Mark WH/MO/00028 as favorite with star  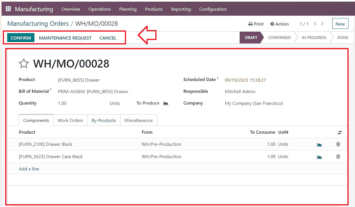(x=24, y=63)
